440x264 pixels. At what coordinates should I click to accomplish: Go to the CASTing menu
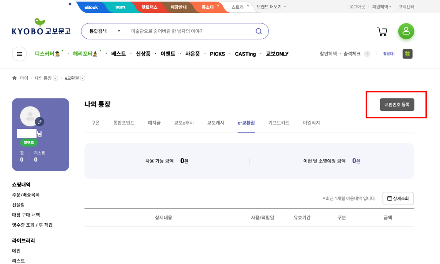point(245,54)
